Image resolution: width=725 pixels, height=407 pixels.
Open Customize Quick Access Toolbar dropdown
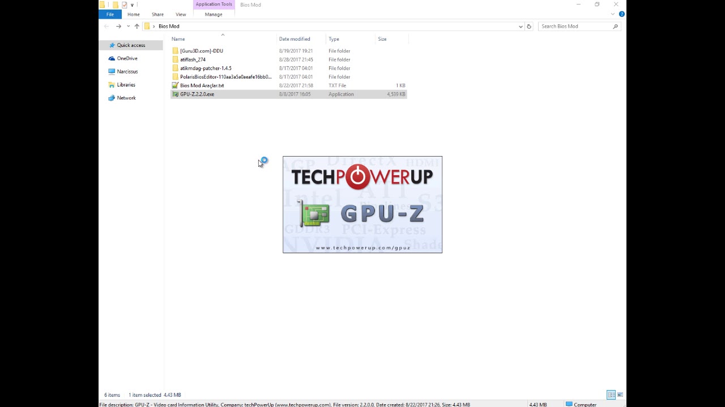click(132, 5)
